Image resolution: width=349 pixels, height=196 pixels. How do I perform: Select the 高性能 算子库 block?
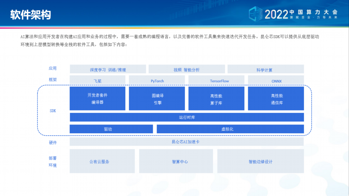click(216, 98)
